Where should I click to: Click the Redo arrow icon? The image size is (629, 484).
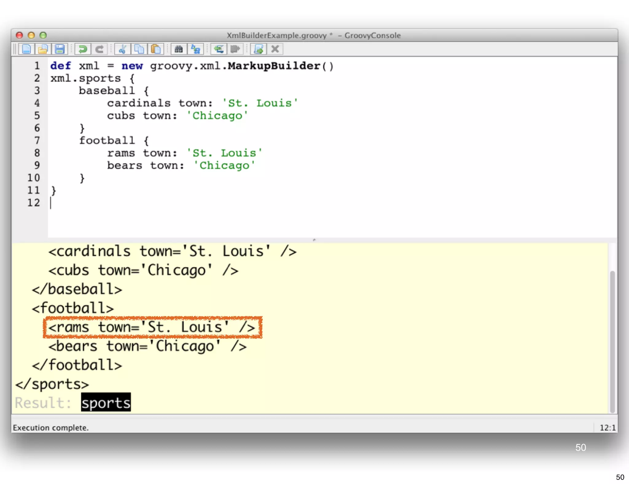(x=99, y=49)
